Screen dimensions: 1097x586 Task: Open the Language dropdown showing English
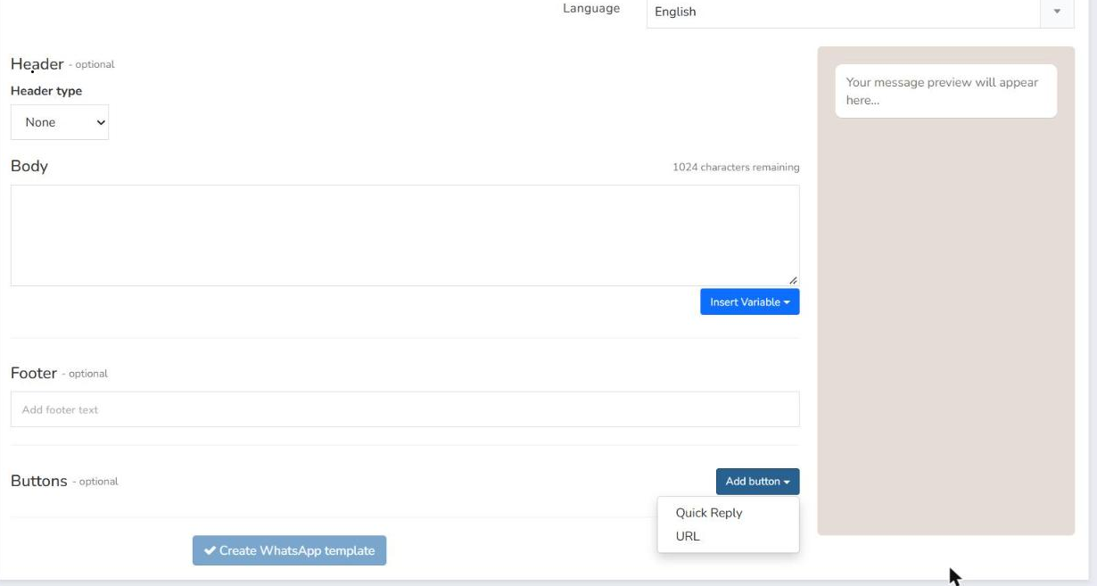tap(861, 12)
